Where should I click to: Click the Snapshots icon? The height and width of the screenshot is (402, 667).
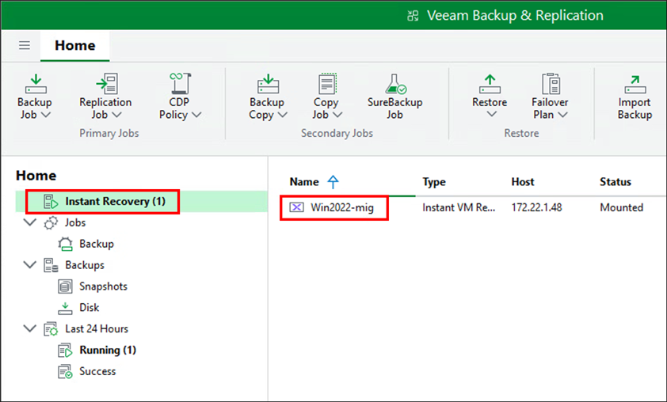tap(65, 286)
